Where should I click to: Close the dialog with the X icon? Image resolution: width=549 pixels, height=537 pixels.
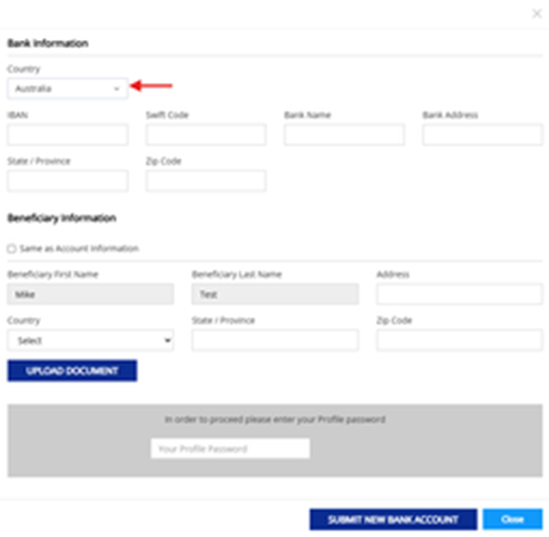point(536,14)
